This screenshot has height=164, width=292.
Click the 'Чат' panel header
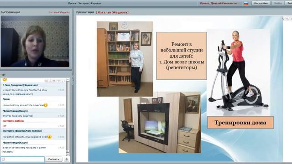(3, 75)
